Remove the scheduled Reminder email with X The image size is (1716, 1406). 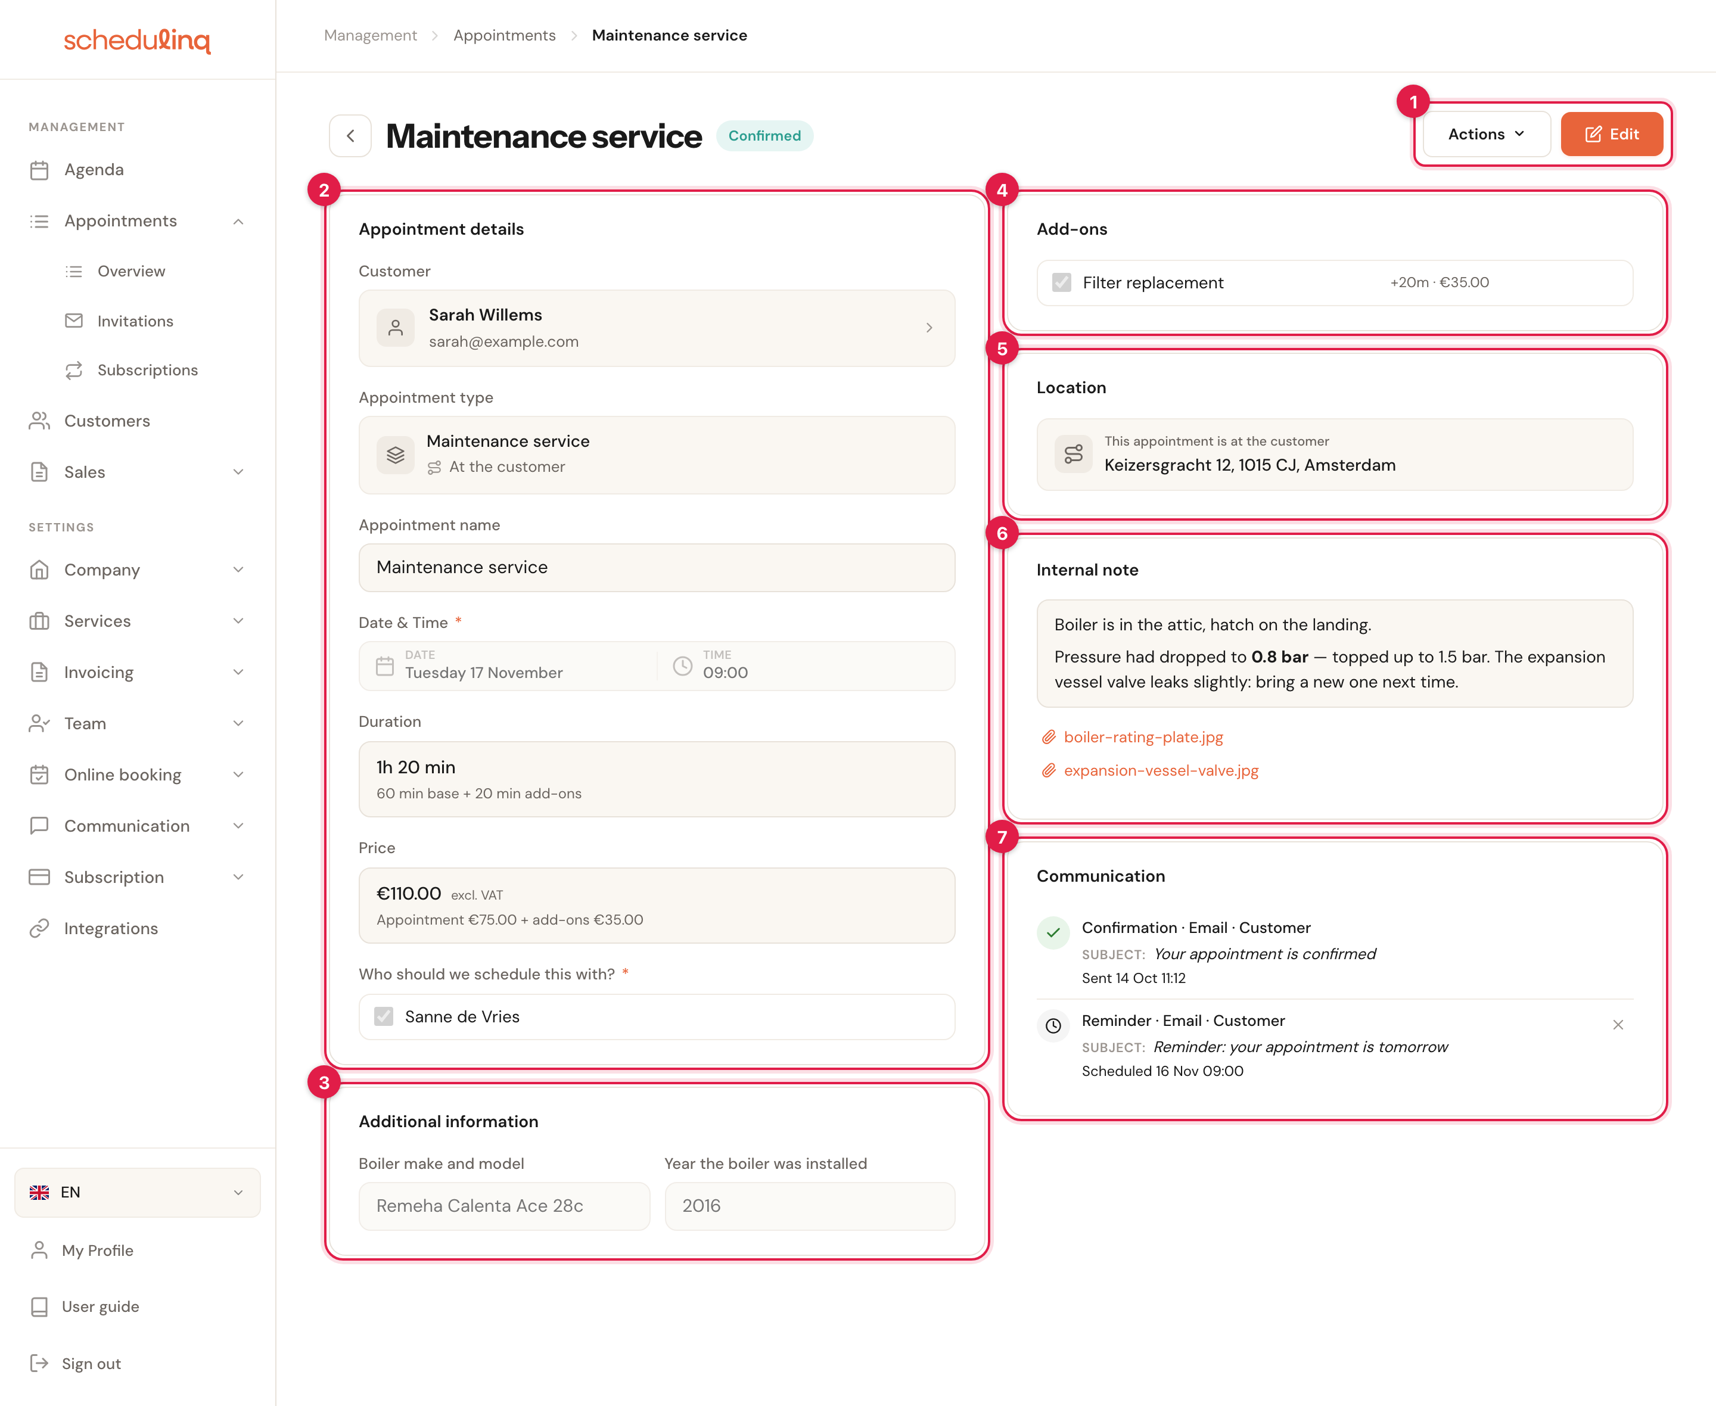tap(1617, 1025)
